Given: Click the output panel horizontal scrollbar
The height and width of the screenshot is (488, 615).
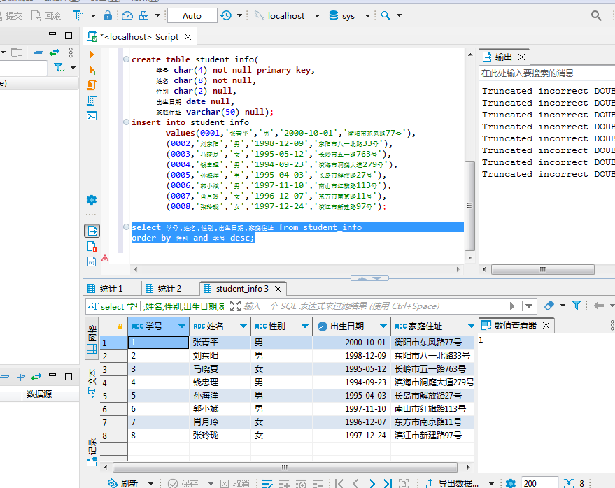Looking at the screenshot, I should pos(543,269).
